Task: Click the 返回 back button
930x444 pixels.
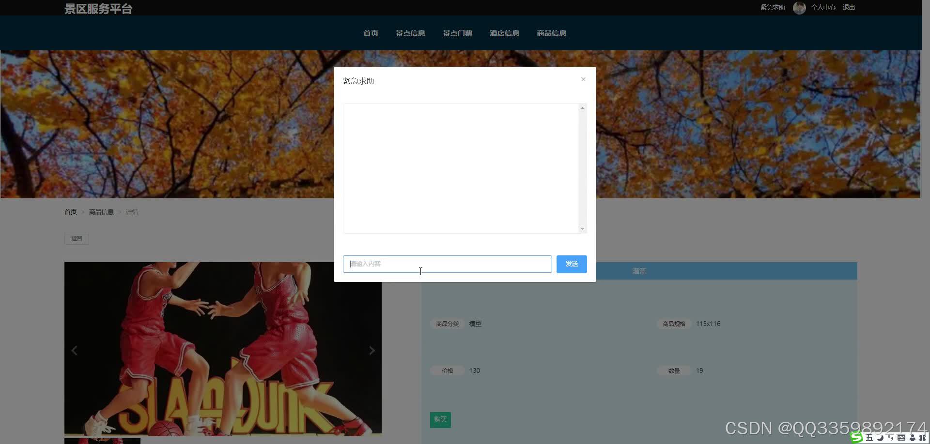Action: point(77,238)
